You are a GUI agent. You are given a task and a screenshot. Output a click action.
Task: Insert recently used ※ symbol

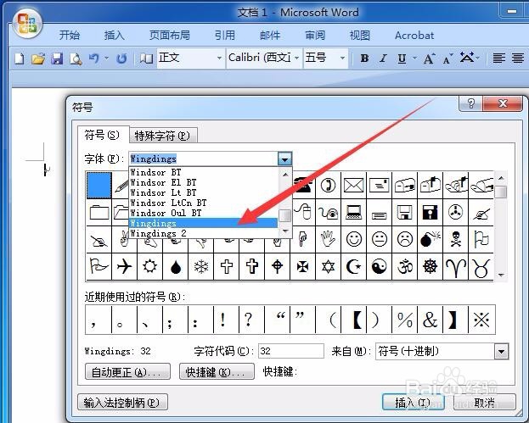(481, 320)
